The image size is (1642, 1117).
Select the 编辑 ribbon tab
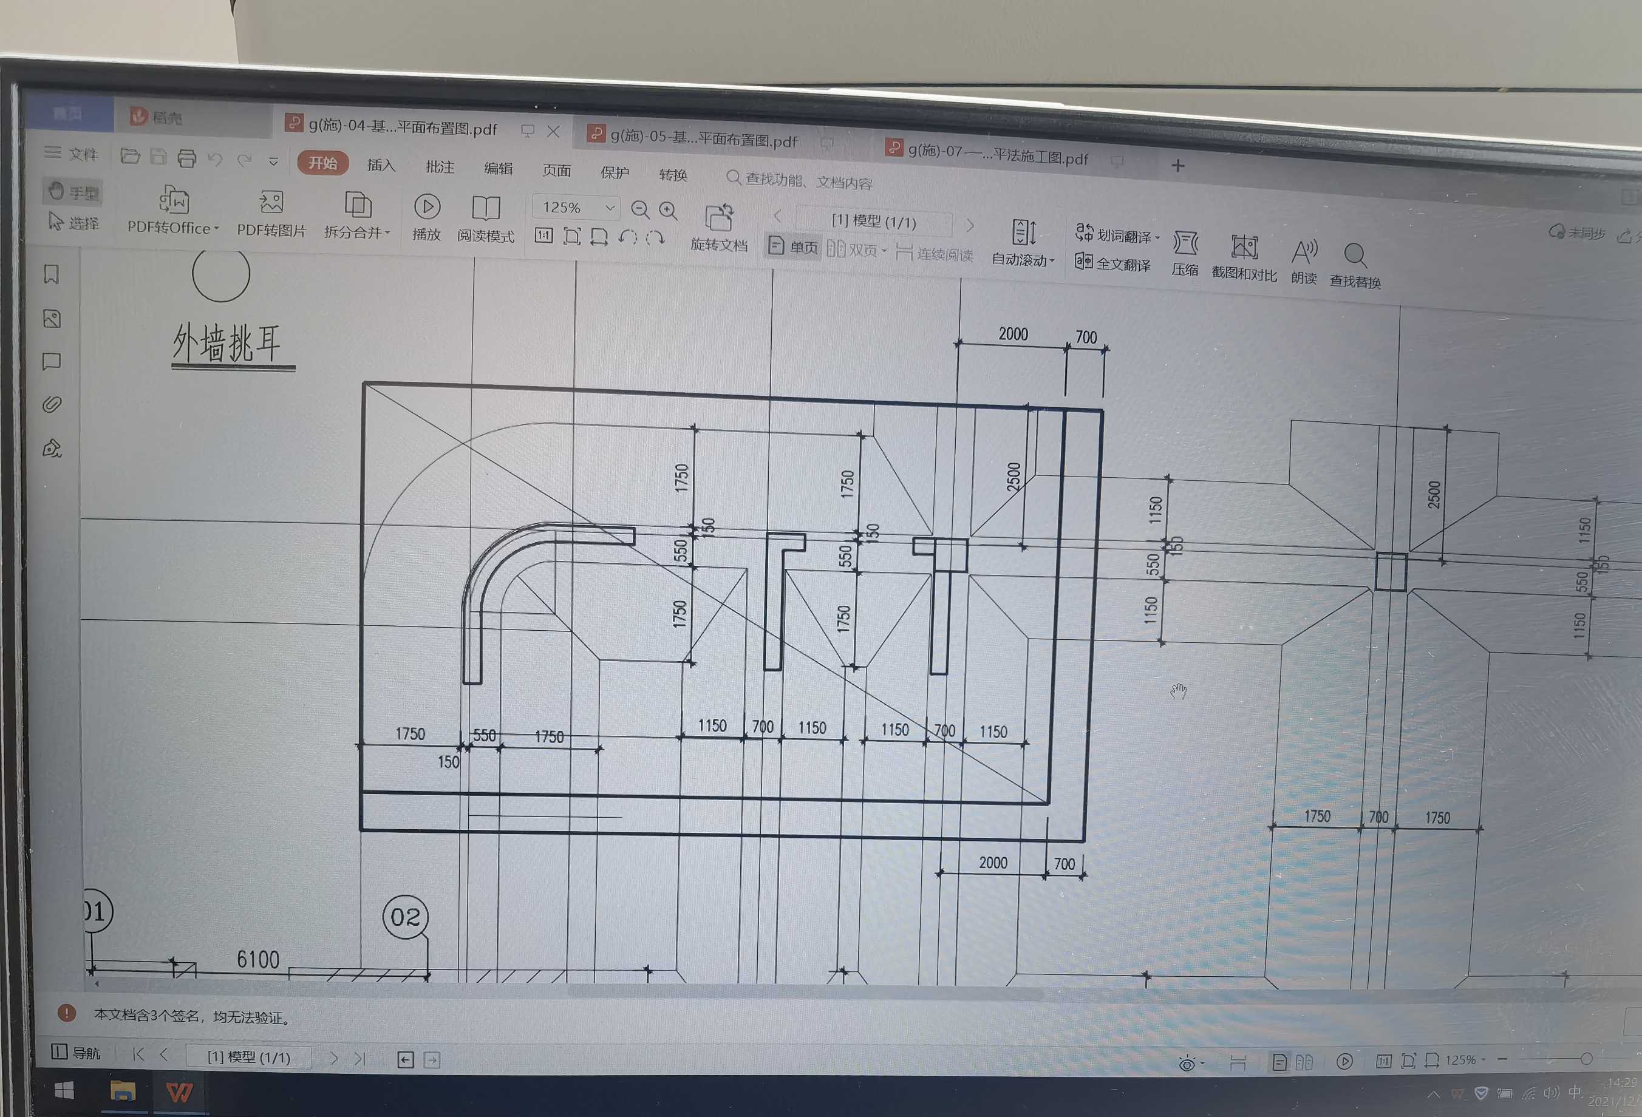point(498,168)
